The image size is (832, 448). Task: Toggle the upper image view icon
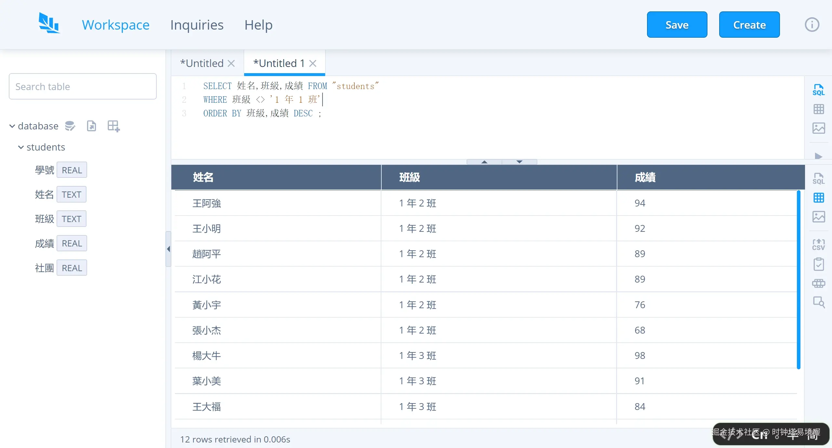pos(819,128)
